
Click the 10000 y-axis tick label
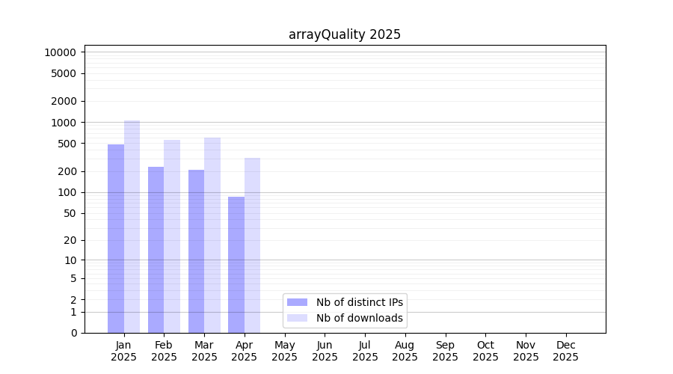[60, 52]
